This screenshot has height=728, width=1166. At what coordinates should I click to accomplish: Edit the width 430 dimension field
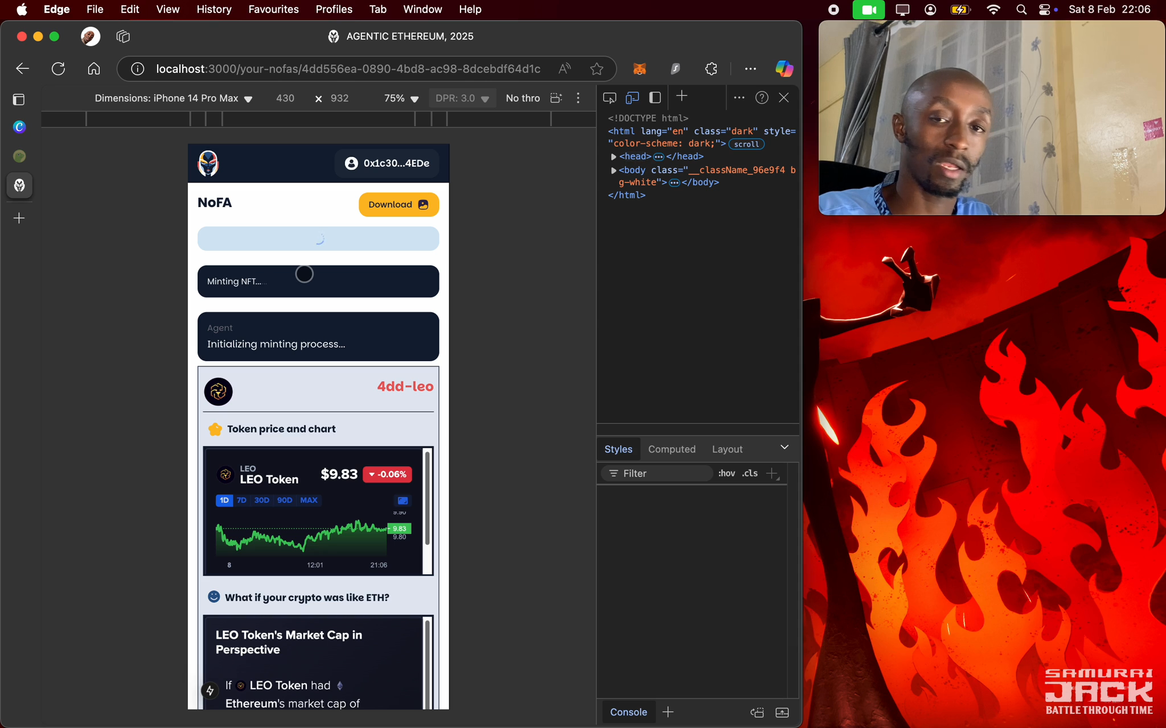click(x=285, y=98)
